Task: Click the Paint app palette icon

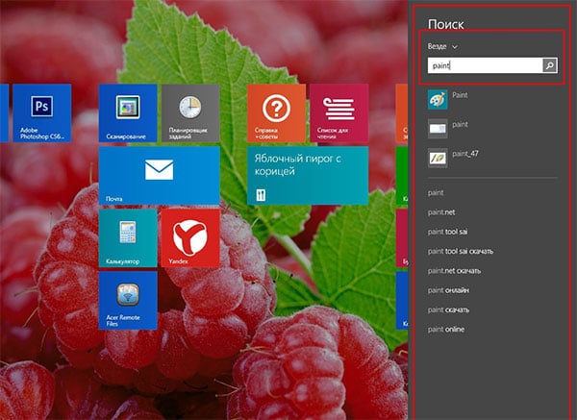Action: pos(438,99)
